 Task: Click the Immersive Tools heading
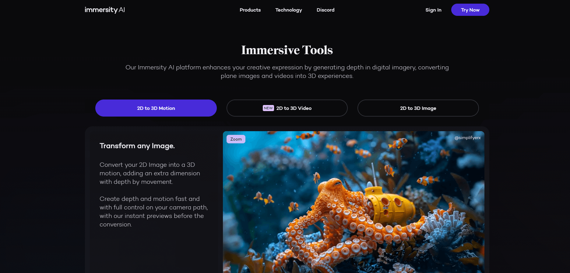pos(287,50)
